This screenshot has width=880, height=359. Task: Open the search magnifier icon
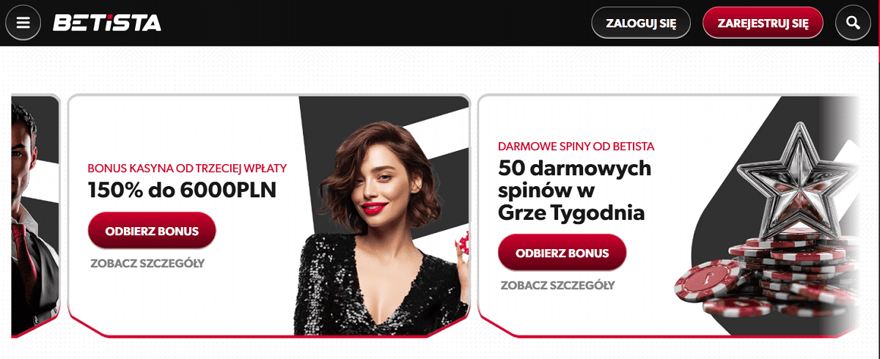[852, 23]
